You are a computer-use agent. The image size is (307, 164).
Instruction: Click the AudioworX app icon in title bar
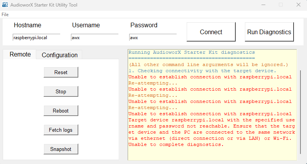[5, 5]
